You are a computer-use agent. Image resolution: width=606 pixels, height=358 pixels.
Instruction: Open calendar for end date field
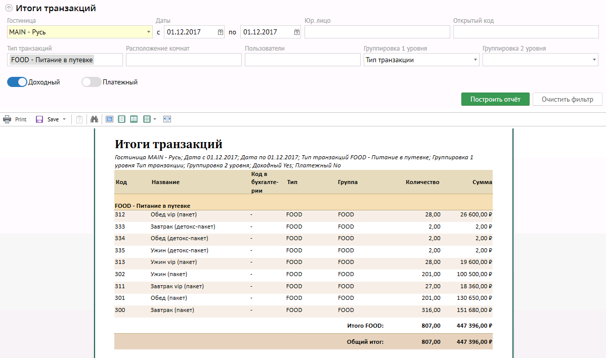(297, 32)
